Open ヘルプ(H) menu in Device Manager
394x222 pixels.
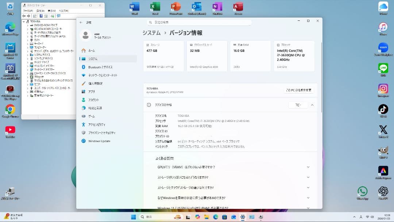(63, 11)
